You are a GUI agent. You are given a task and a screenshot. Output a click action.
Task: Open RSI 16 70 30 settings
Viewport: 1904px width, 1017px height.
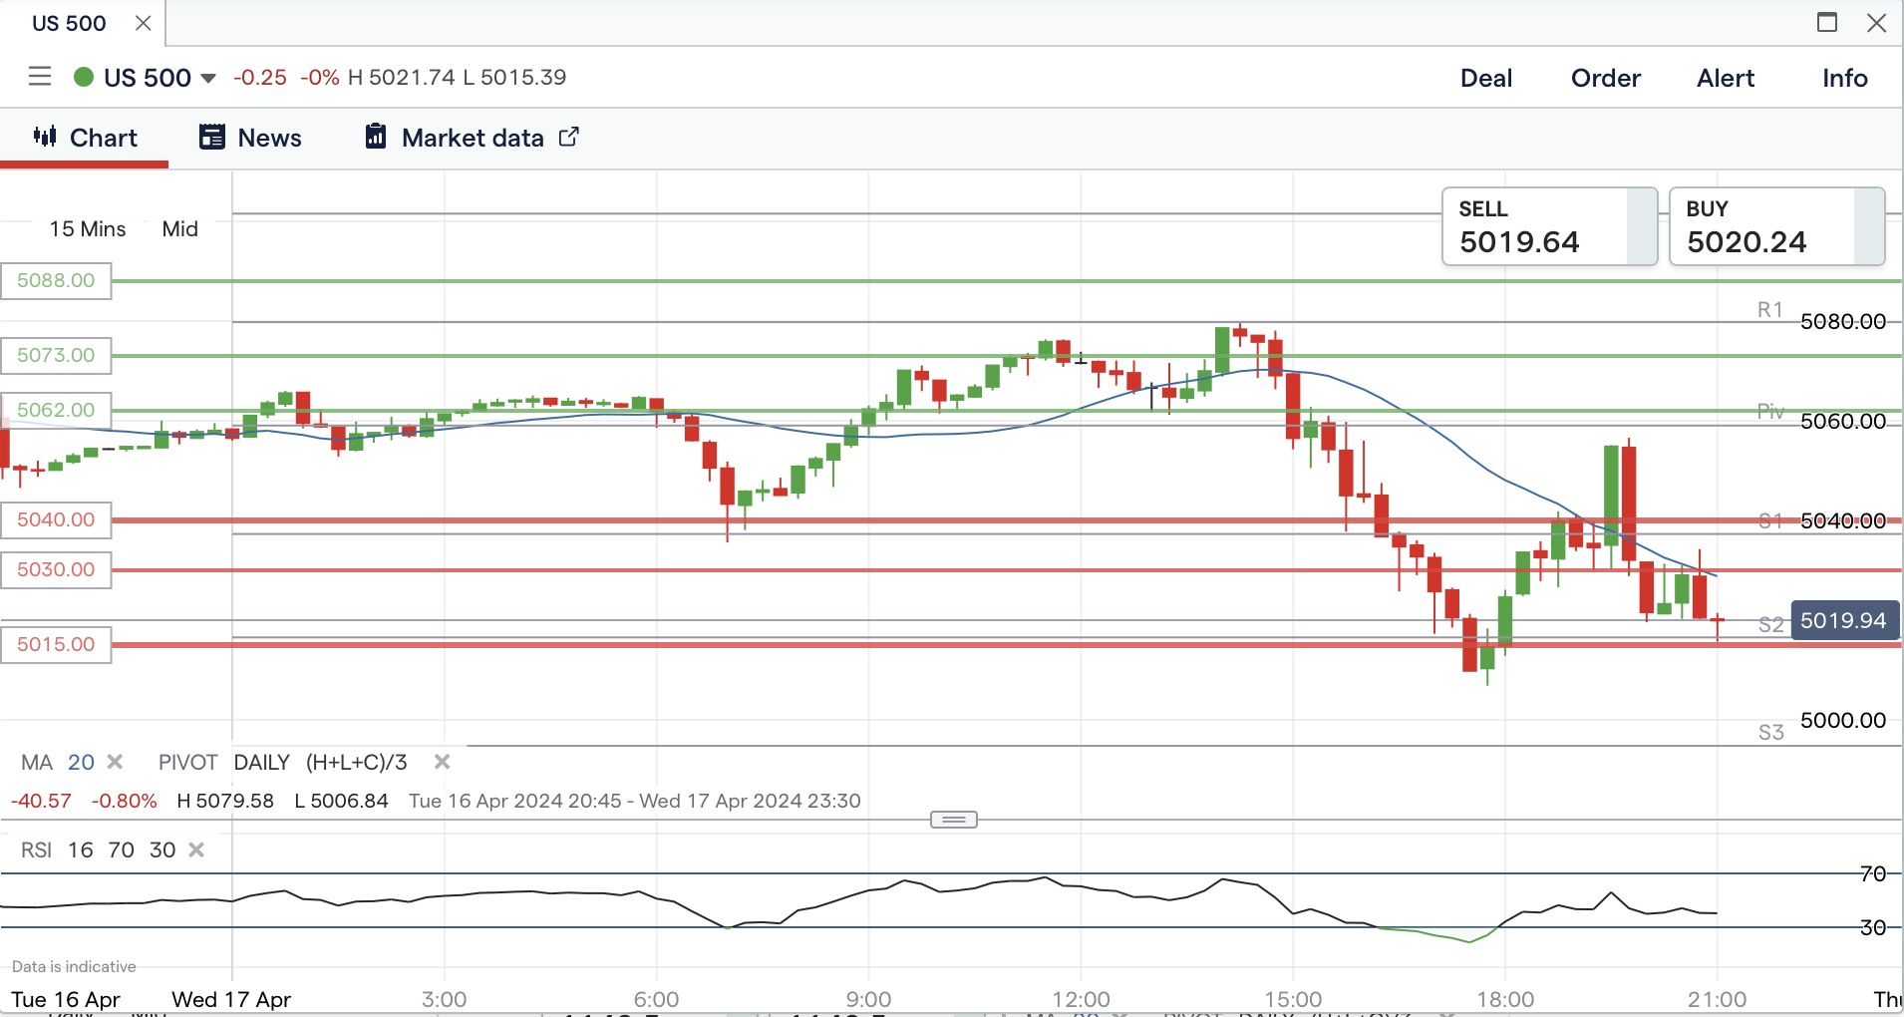[x=98, y=849]
